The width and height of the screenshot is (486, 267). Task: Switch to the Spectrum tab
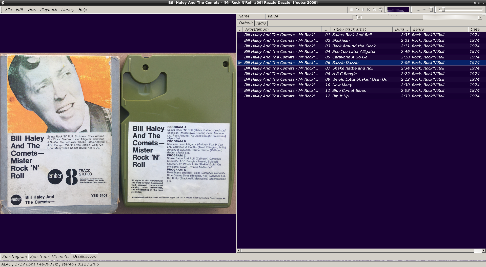(39, 257)
